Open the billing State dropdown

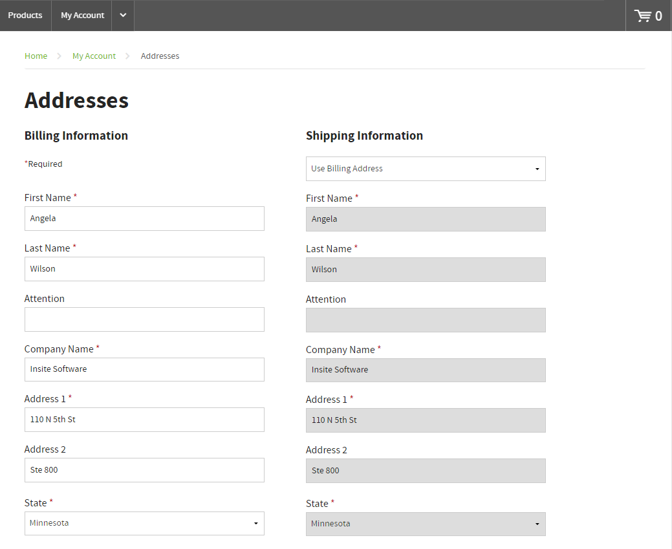tap(144, 523)
